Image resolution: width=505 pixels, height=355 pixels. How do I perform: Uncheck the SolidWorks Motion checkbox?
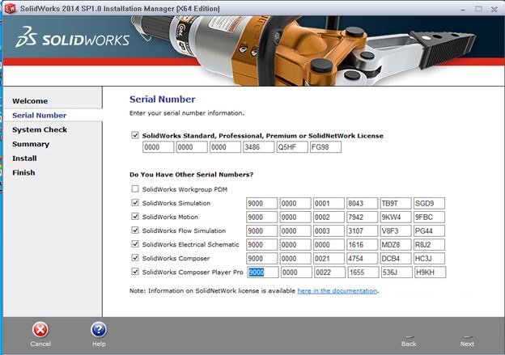click(135, 216)
